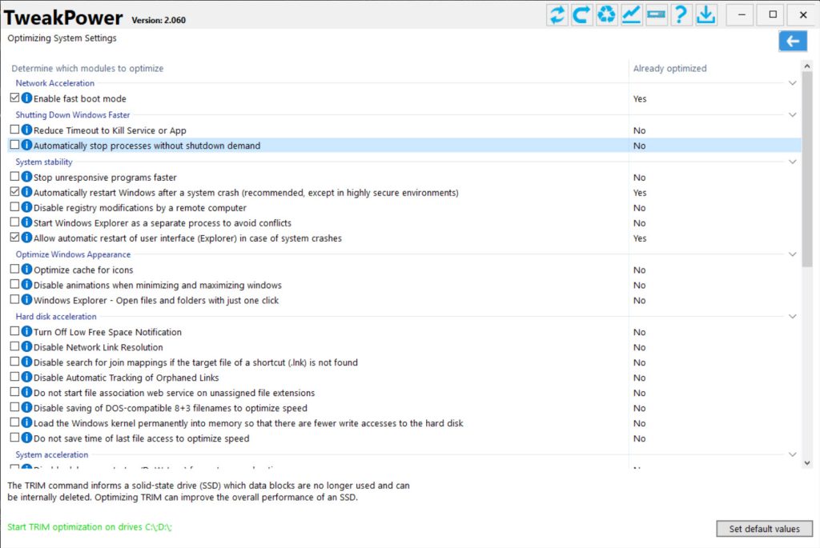Click scrollbar down arrow of module list
Viewport: 820px width, 548px height.
pyautogui.click(x=807, y=463)
